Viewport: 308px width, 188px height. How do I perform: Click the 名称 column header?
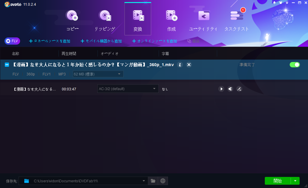pos(15,54)
